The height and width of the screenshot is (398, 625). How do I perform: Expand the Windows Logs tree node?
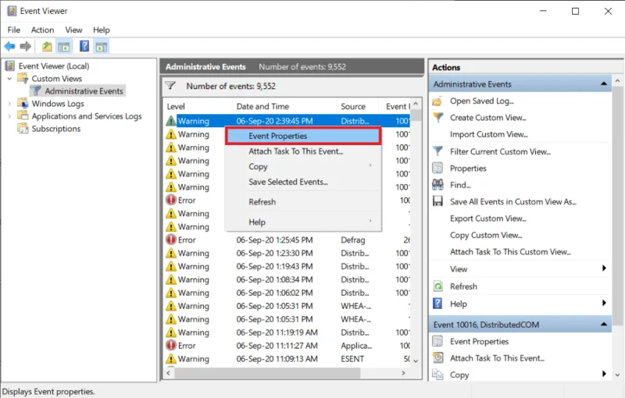(9, 104)
